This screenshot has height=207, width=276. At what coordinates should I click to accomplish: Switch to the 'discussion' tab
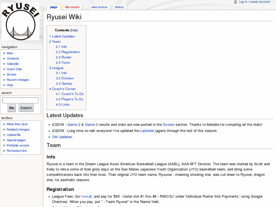72,7
